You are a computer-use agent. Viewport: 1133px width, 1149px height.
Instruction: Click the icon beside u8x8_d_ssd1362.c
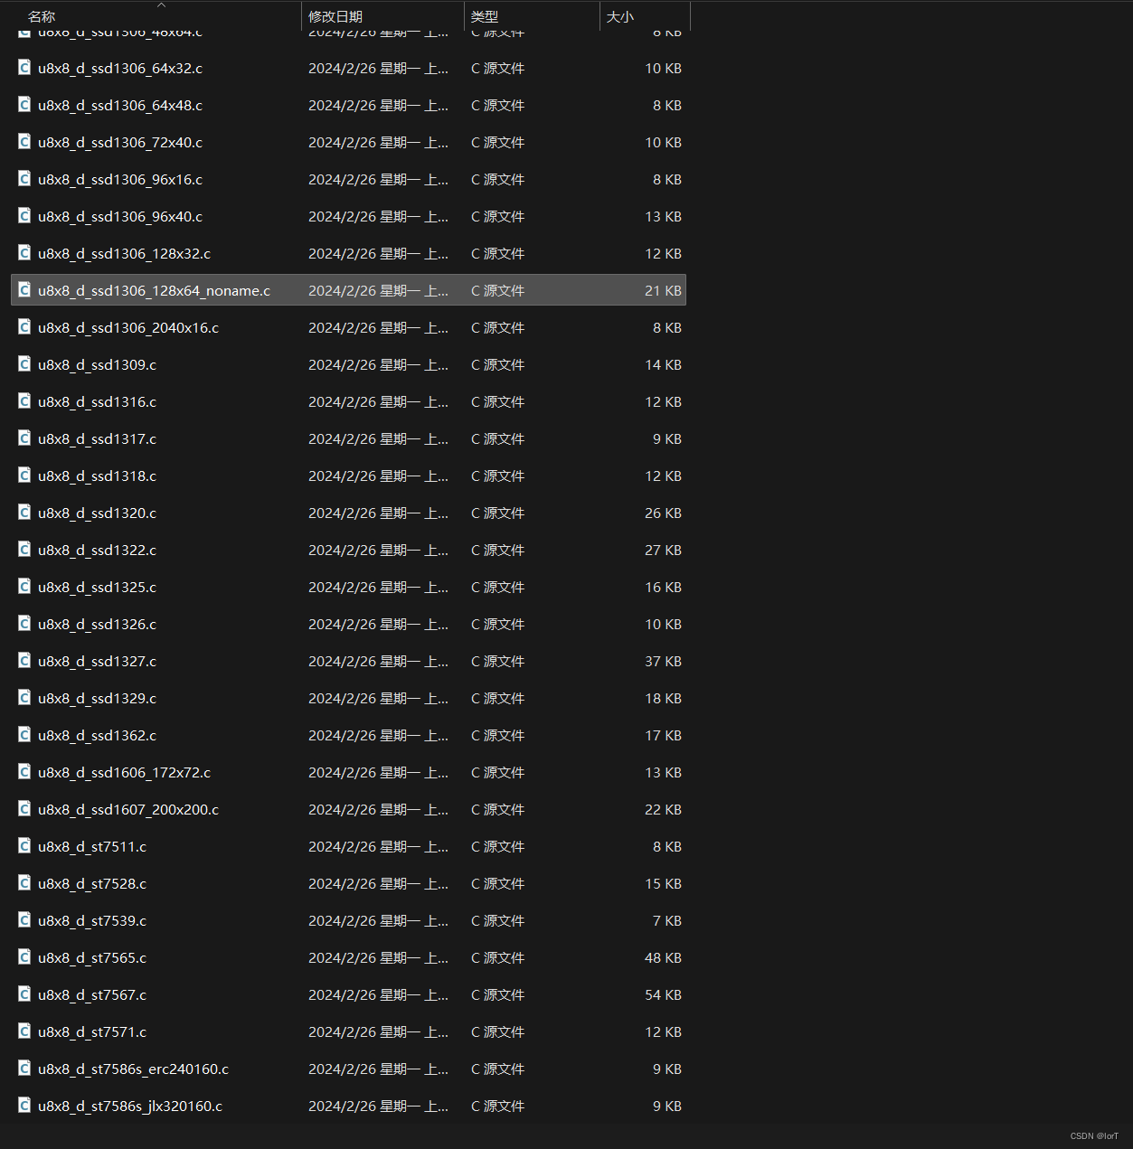(x=24, y=735)
